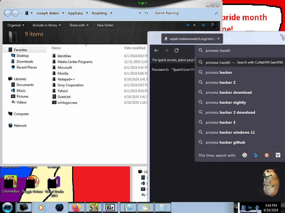
Task: Select the winlogon.exe file
Action: coord(67,103)
